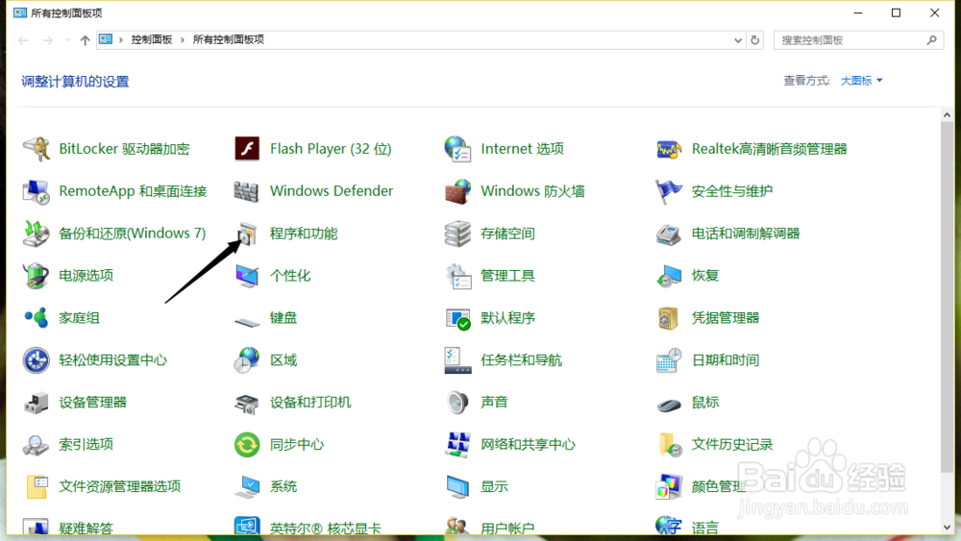Viewport: 961px width, 541px height.
Task: Open 轻松使用设置中心 icon
Action: tap(37, 360)
